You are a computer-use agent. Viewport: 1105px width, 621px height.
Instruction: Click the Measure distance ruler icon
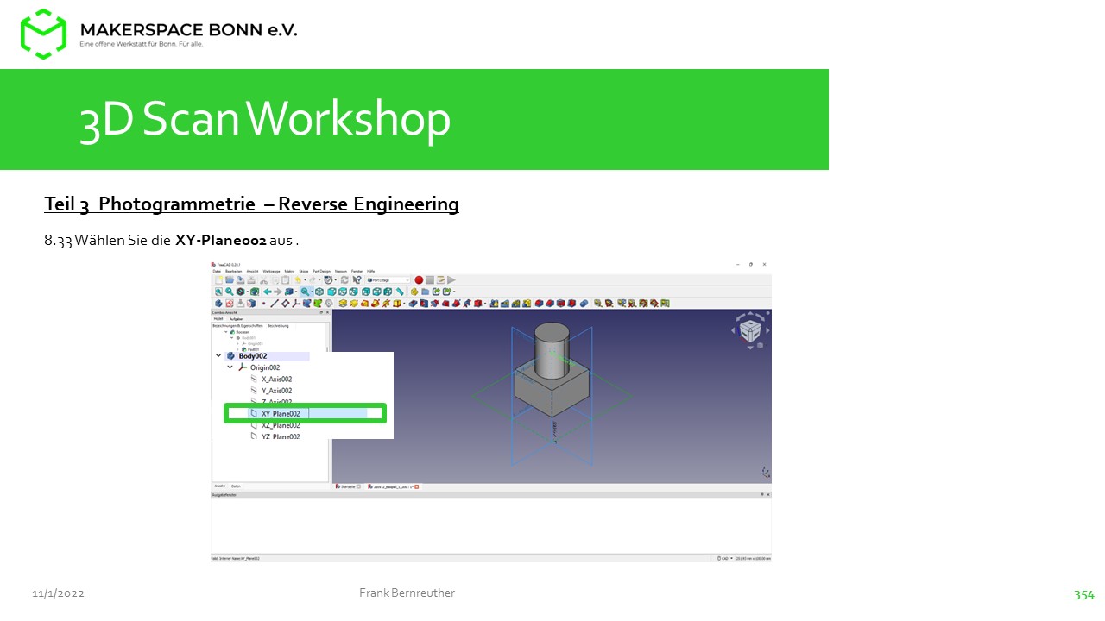(399, 292)
